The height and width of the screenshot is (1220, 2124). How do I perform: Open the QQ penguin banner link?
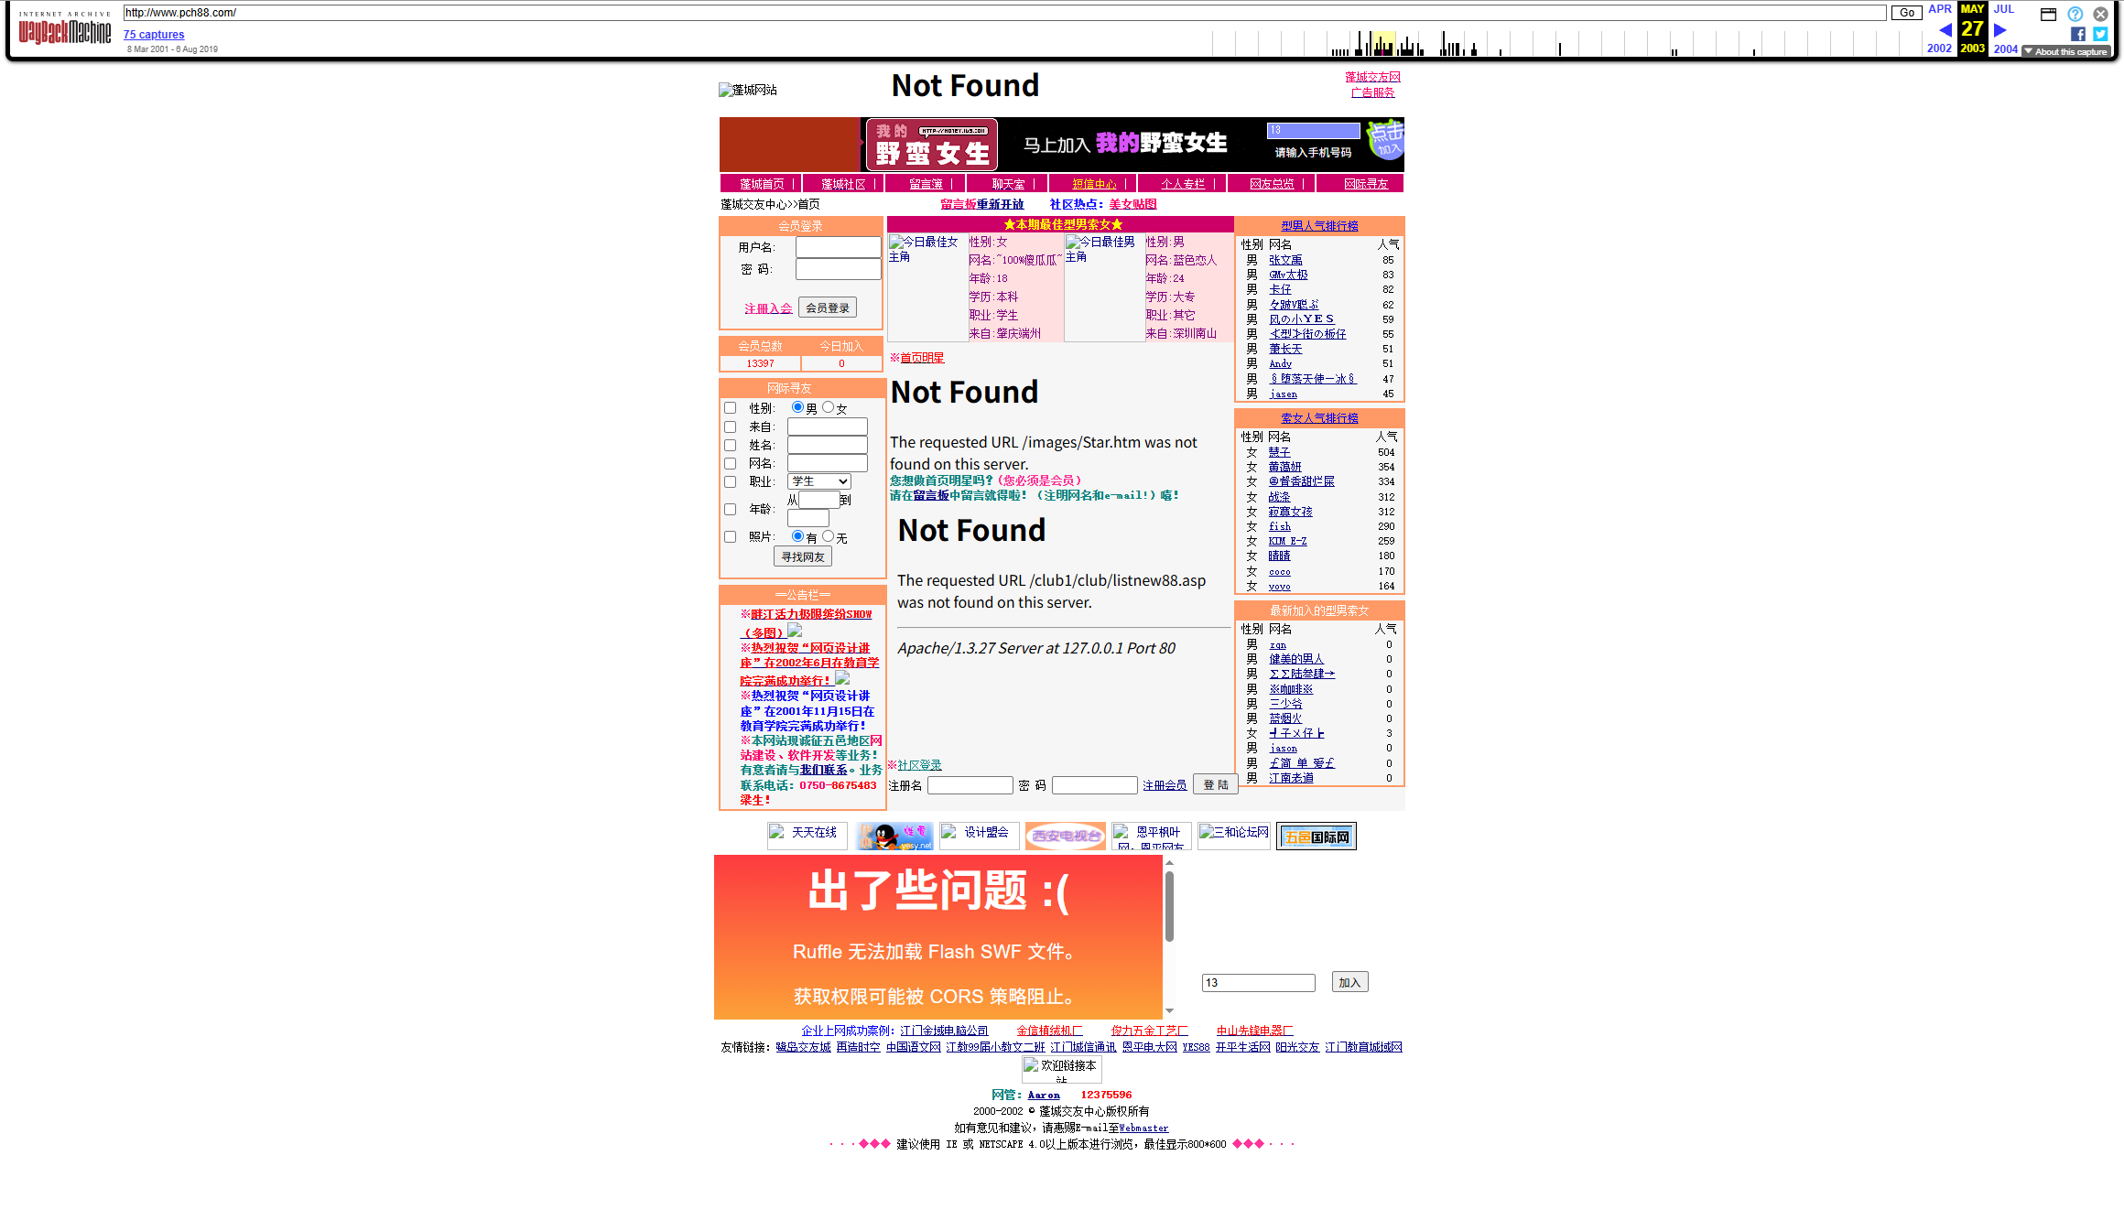coord(894,836)
